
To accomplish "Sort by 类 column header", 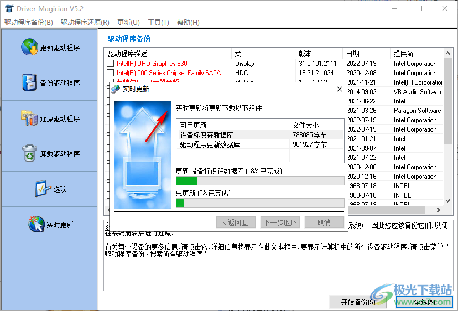I will [x=263, y=54].
